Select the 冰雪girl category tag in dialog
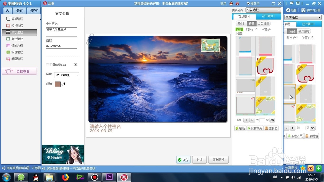 coord(267,29)
